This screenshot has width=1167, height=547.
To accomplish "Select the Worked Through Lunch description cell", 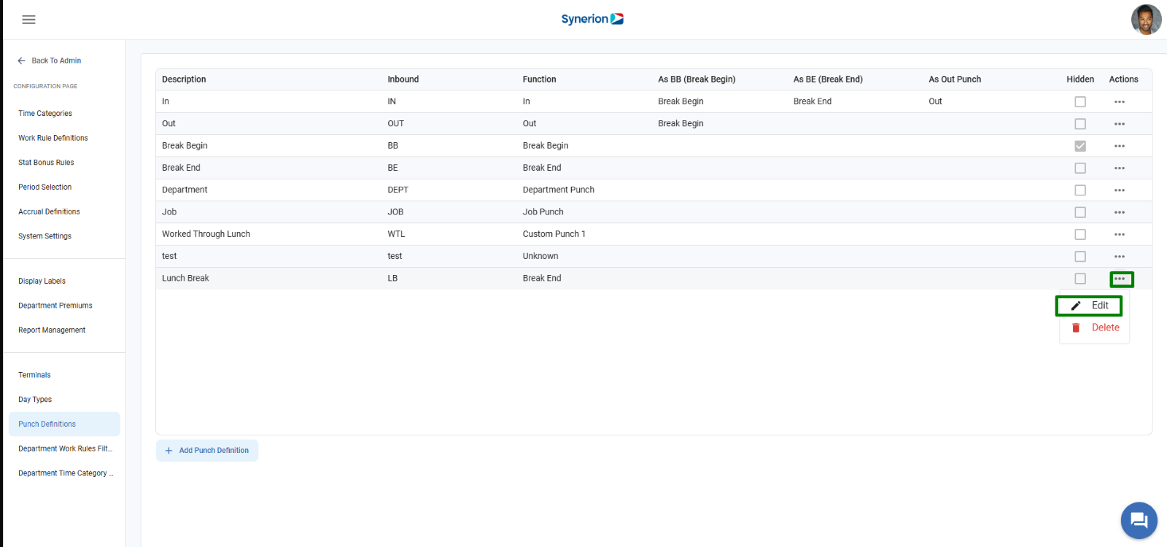I will (x=206, y=234).
